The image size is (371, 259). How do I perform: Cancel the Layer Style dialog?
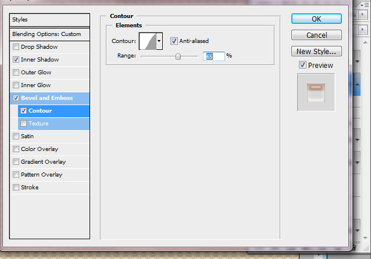pos(316,35)
